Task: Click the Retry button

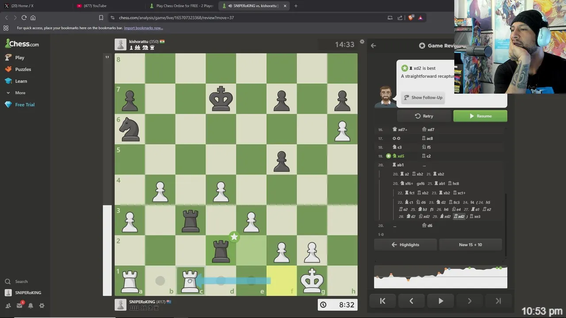Action: click(424, 116)
